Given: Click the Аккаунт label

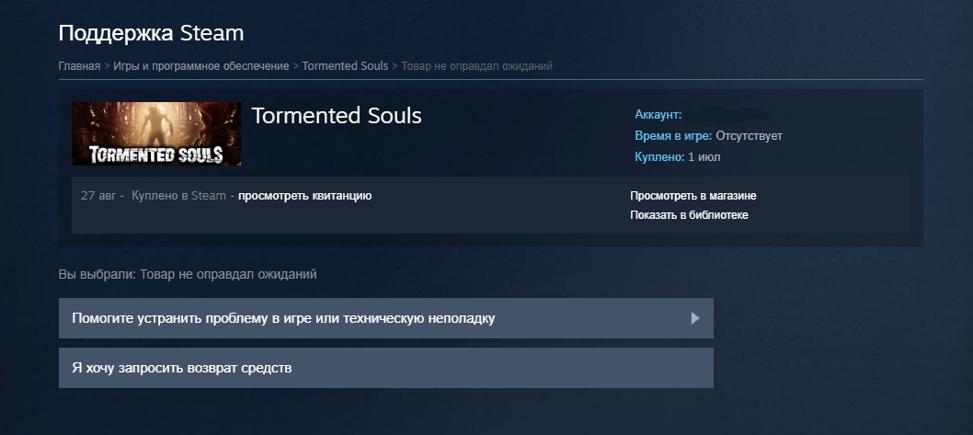Looking at the screenshot, I should [658, 115].
